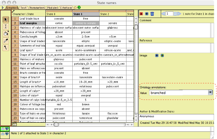217x139 pixels.
Task: Go to next note arrow
Action: pyautogui.click(x=179, y=14)
